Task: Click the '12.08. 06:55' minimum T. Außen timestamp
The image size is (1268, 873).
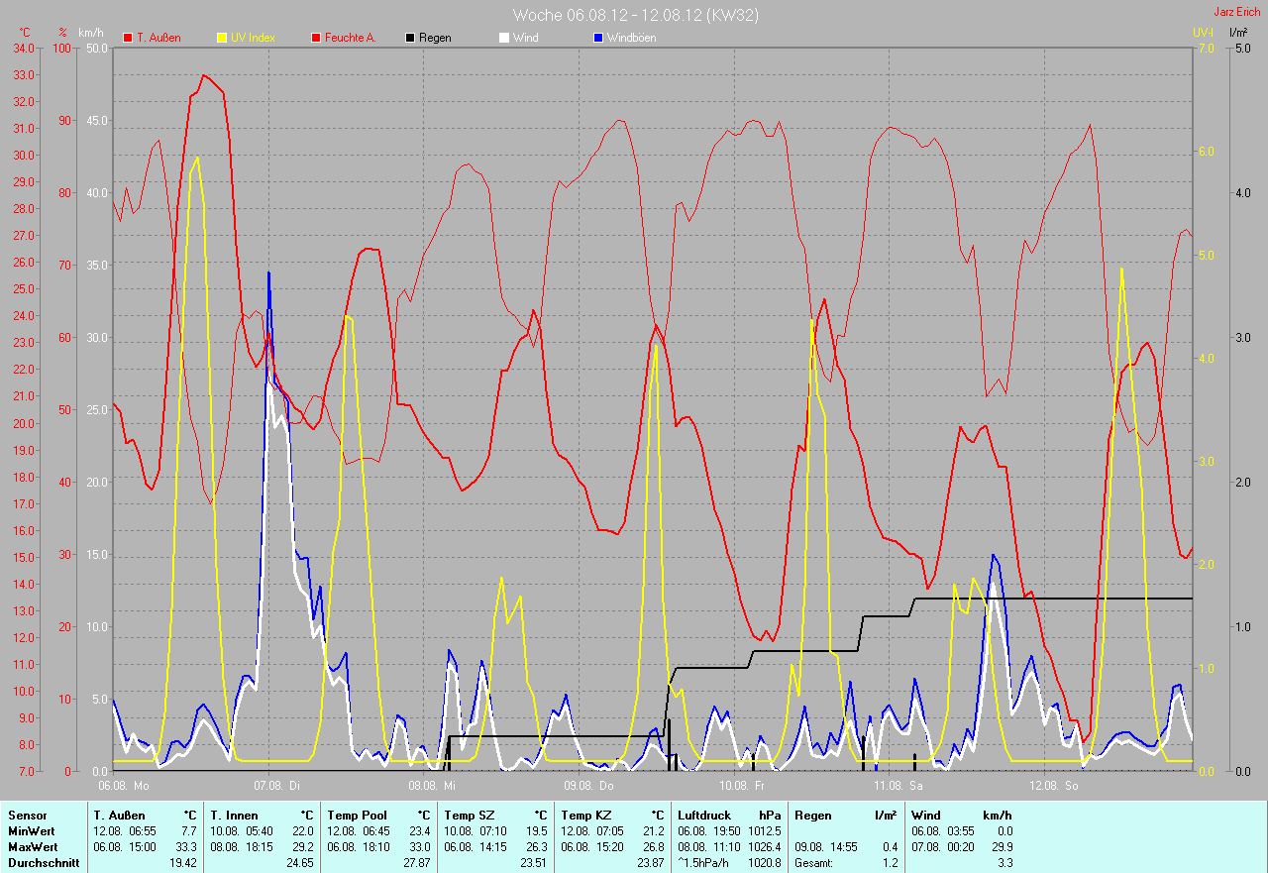Action: [125, 830]
